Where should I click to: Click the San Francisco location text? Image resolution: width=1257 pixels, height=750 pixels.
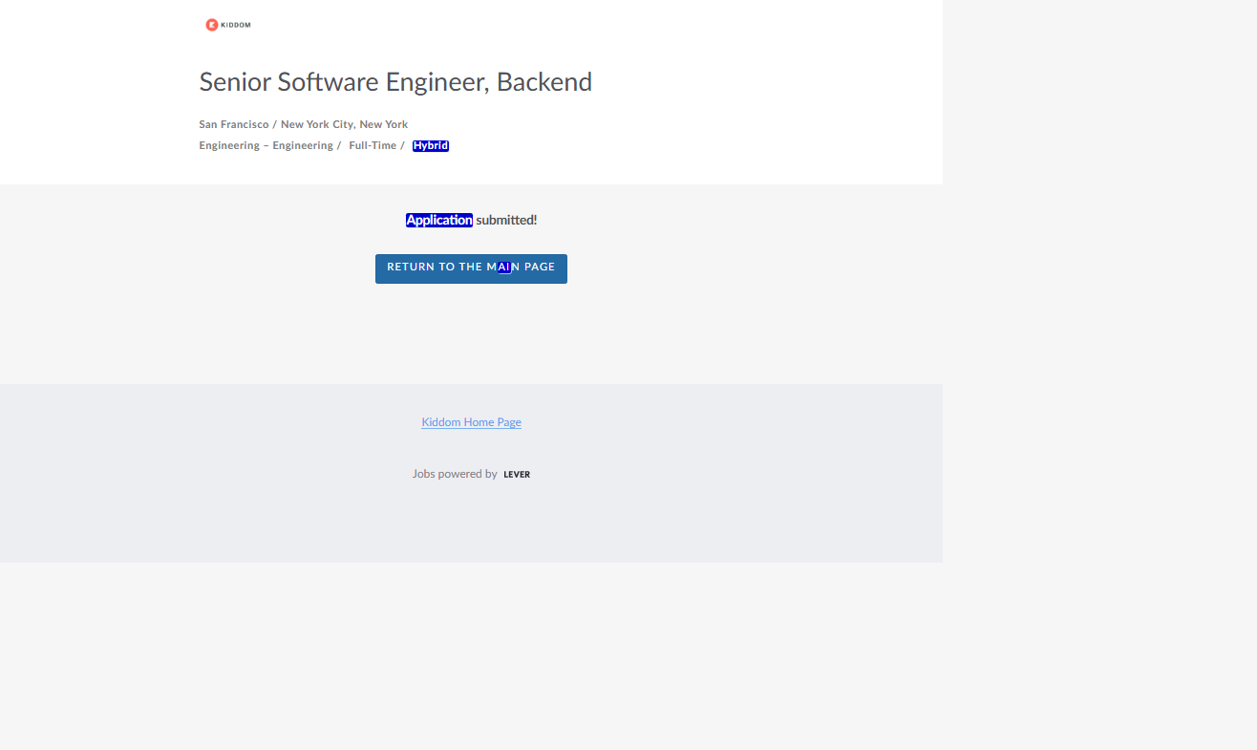click(234, 124)
